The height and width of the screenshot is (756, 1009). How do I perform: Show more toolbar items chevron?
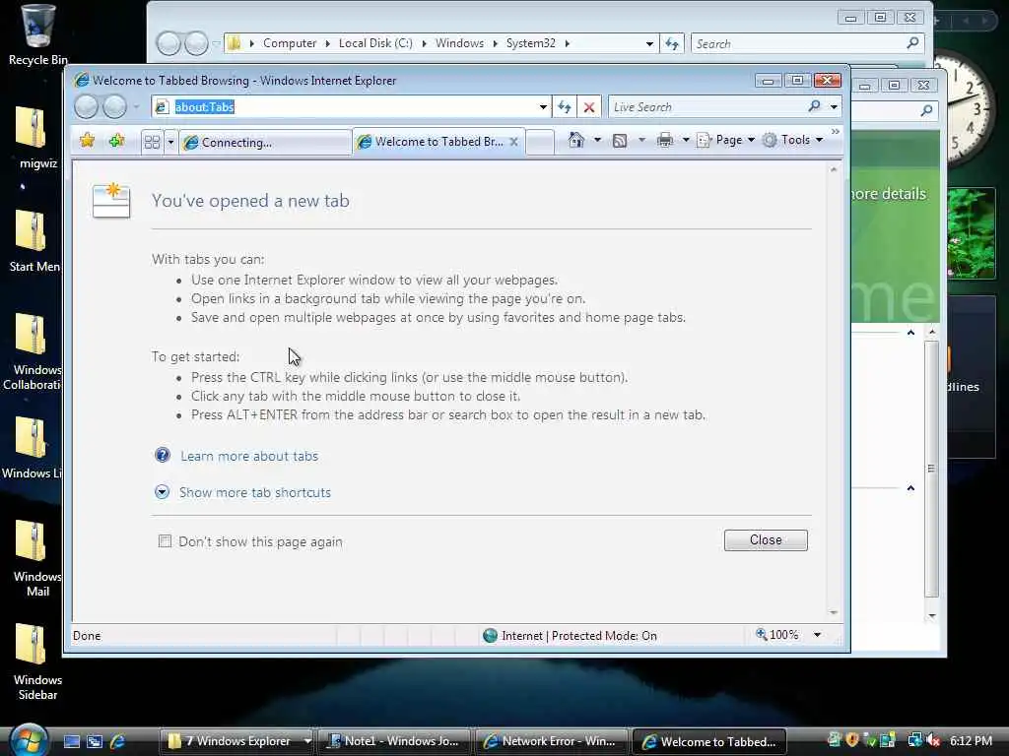836,132
